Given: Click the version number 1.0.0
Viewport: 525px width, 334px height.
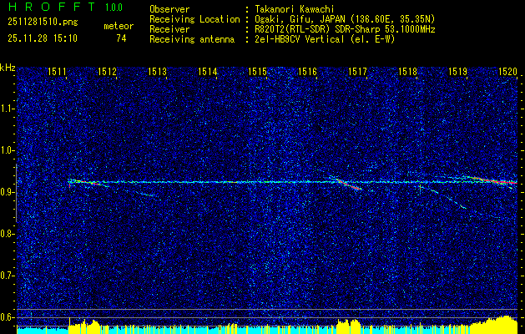Looking at the screenshot, I should coord(114,8).
